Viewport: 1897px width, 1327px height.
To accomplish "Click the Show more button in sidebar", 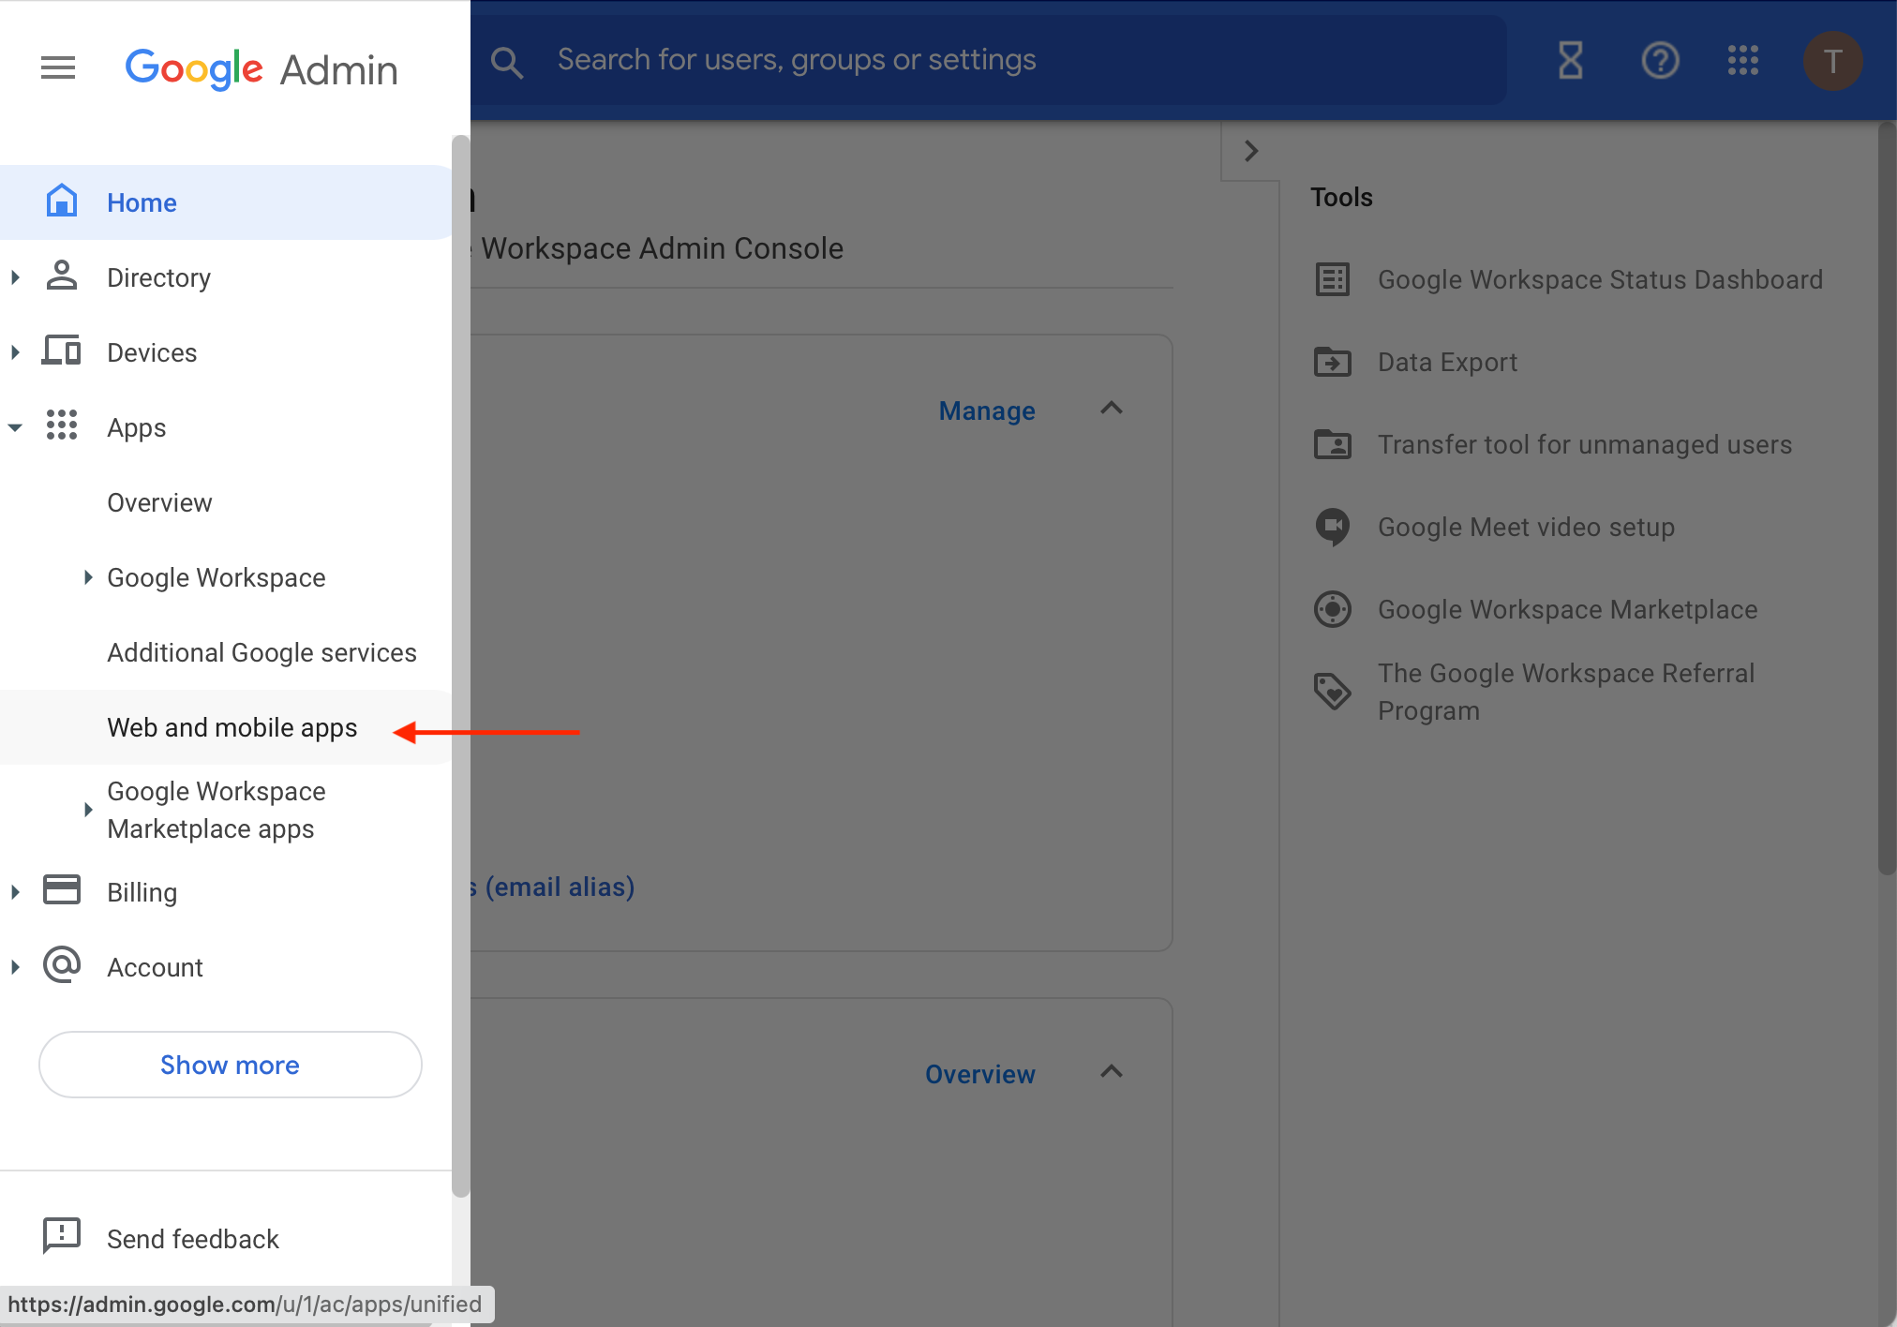I will (x=230, y=1065).
